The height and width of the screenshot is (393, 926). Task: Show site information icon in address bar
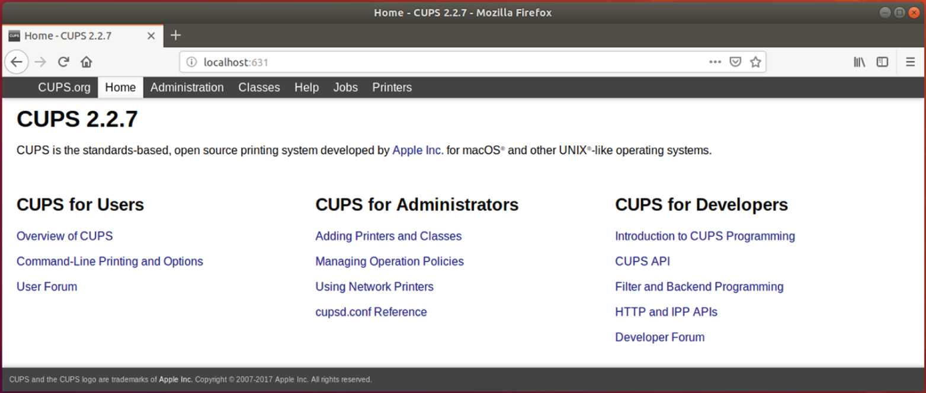click(x=191, y=62)
